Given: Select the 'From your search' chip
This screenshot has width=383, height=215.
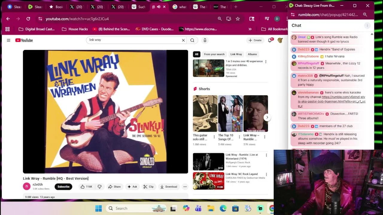Looking at the screenshot, I should 214,54.
